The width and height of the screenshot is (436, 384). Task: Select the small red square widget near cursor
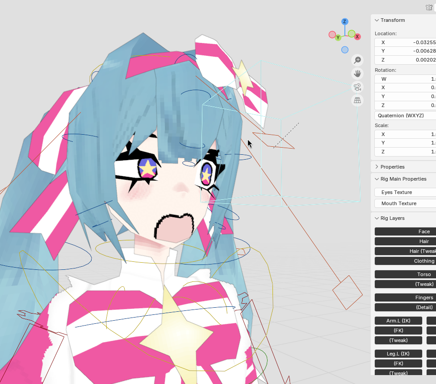(x=273, y=141)
